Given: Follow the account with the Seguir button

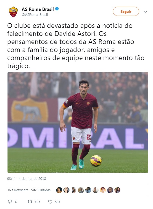Looking at the screenshot, I should click(x=126, y=12).
